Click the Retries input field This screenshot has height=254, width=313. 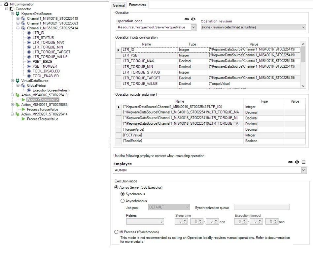click(x=145, y=221)
